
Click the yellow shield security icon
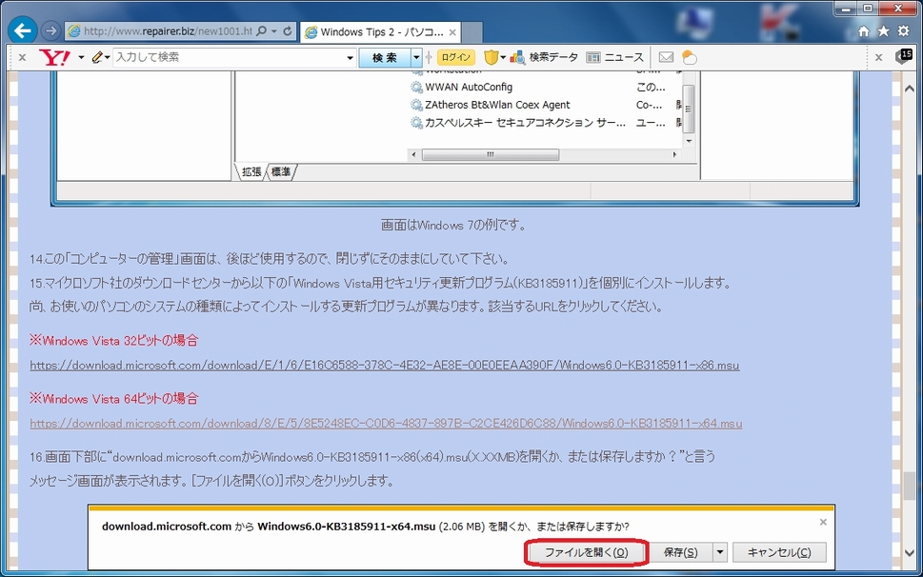491,57
